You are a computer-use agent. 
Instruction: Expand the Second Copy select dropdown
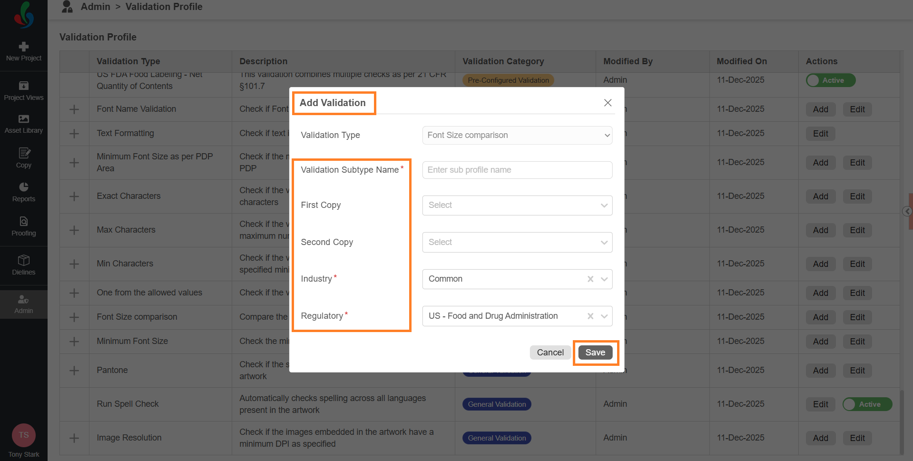517,243
